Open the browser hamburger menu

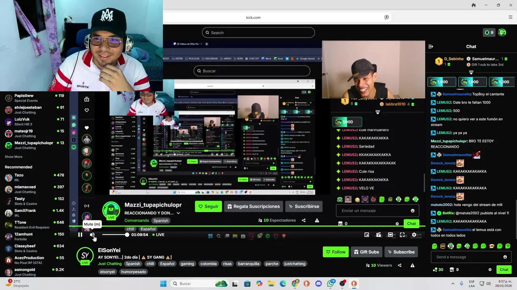pyautogui.click(x=511, y=17)
